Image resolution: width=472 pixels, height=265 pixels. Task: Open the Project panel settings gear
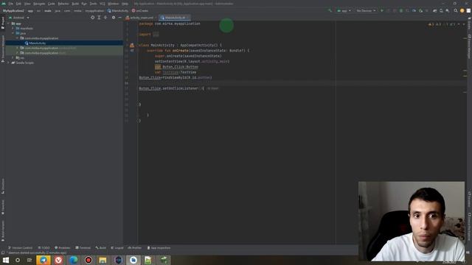114,18
